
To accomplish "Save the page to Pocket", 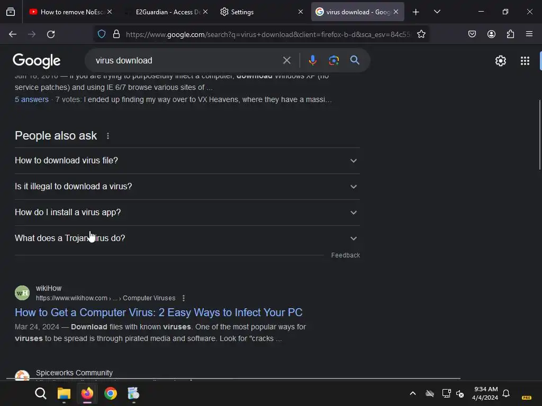I will point(472,34).
